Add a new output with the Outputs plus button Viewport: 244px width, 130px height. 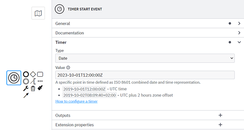(x=220, y=115)
